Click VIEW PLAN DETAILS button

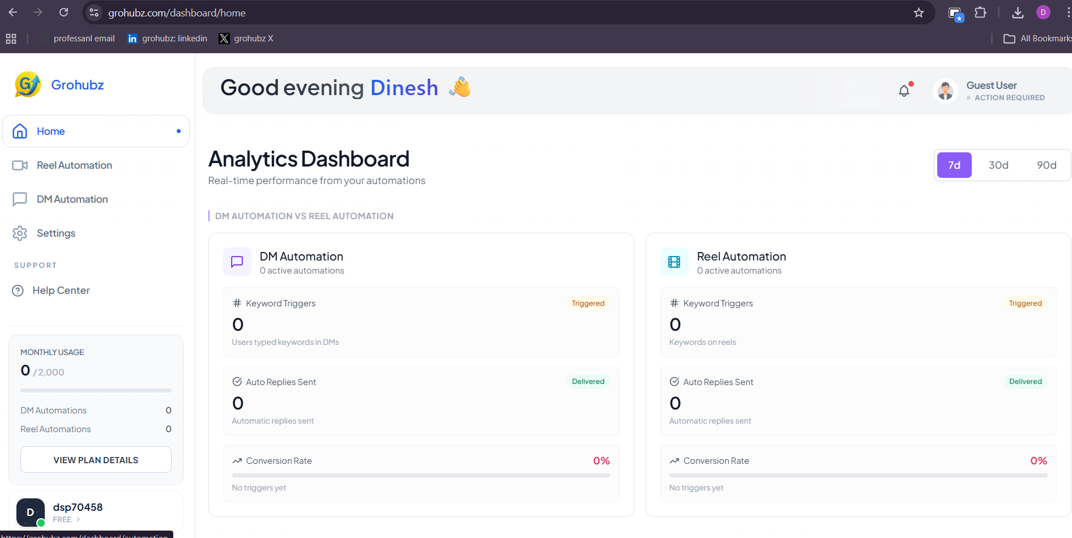pos(95,459)
